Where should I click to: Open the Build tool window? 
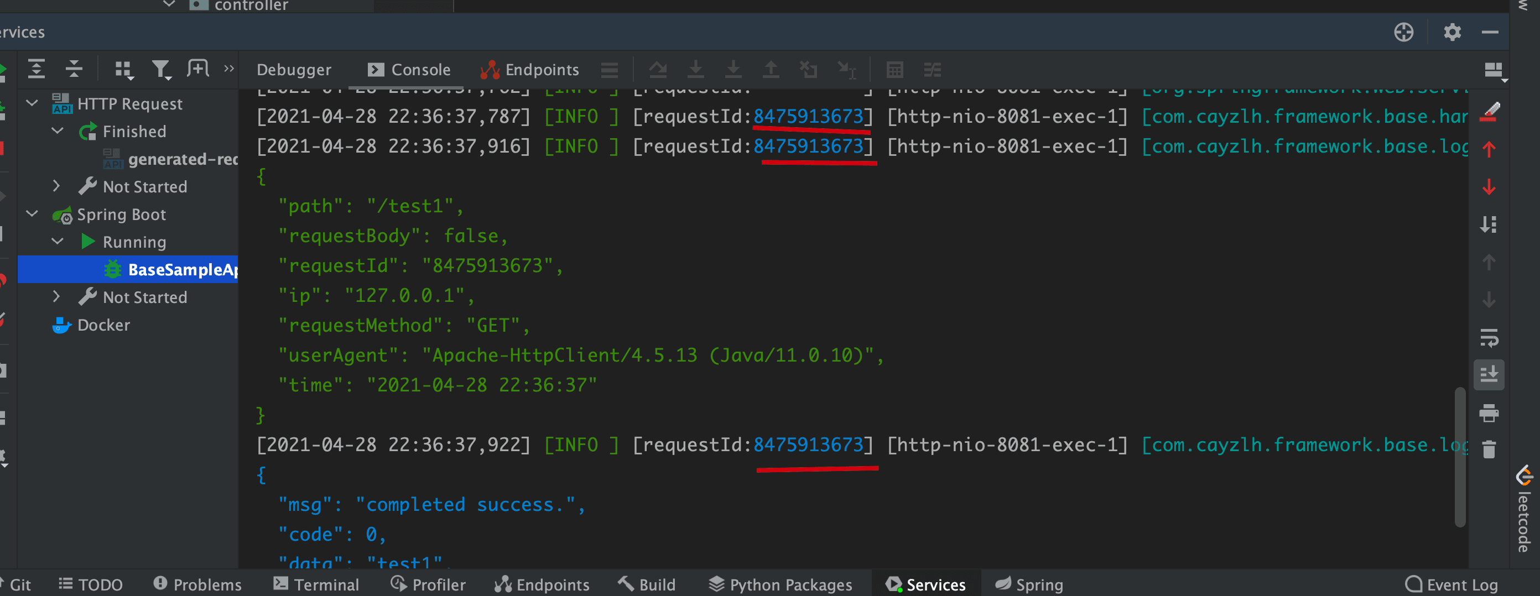[x=646, y=584]
